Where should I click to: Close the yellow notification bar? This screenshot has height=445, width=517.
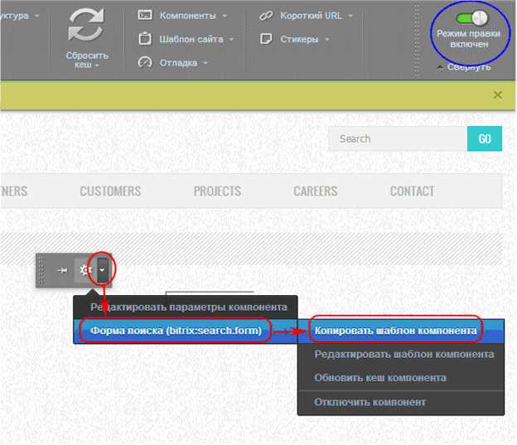(498, 95)
